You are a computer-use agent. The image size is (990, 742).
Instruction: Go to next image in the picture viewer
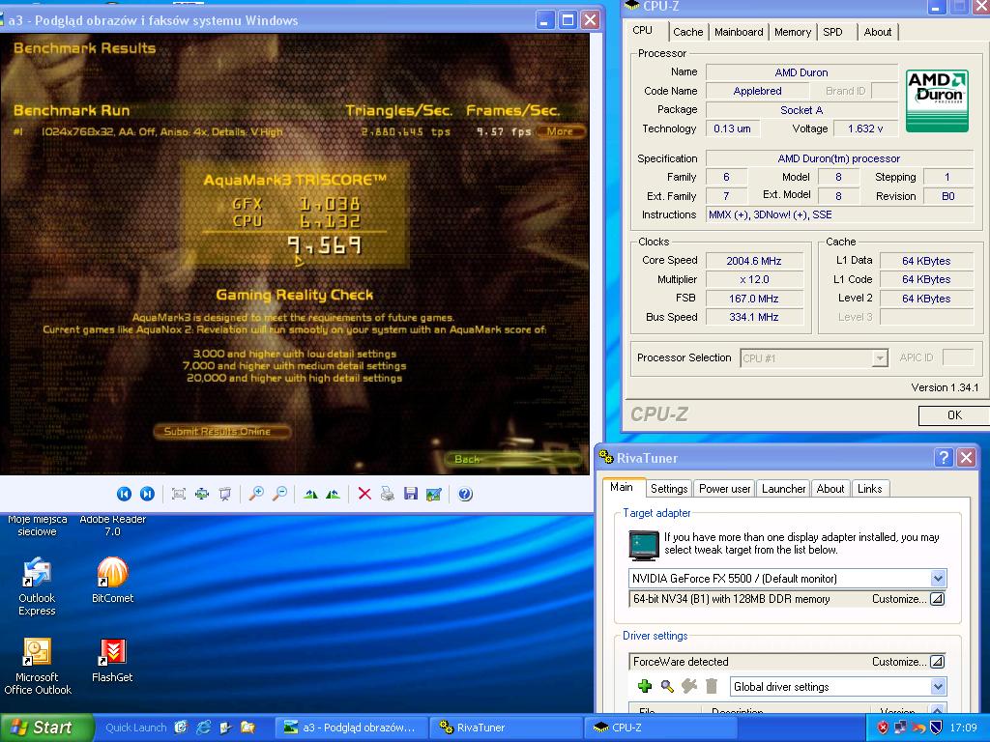pyautogui.click(x=147, y=494)
